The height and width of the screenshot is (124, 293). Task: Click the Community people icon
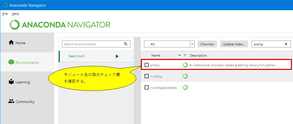click(11, 102)
